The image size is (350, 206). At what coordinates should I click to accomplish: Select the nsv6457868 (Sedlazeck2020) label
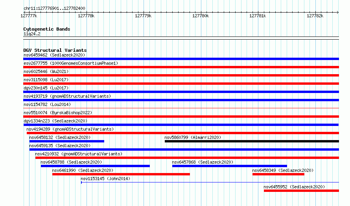(203, 162)
